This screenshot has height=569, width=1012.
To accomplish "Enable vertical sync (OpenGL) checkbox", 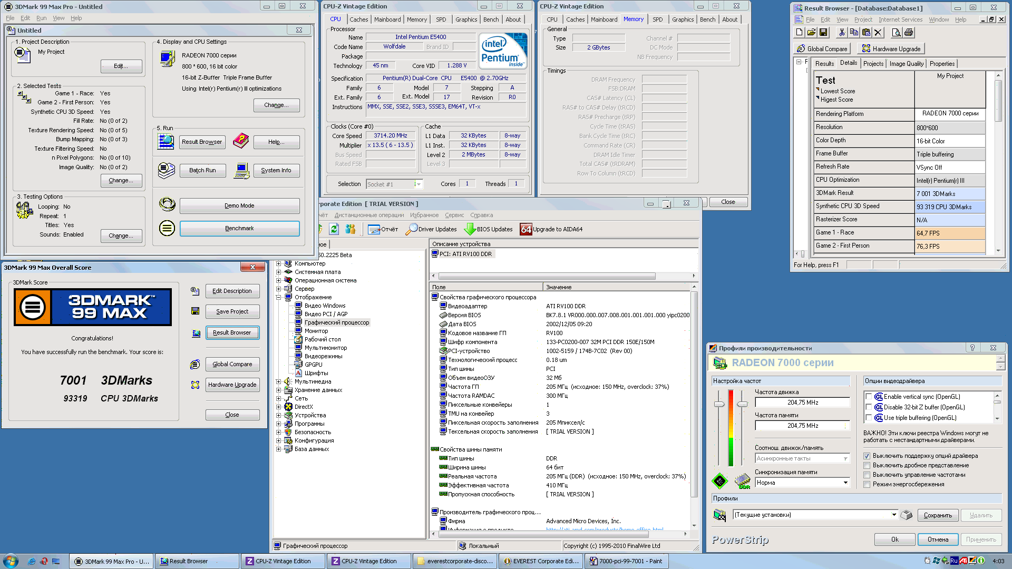I will point(868,397).
